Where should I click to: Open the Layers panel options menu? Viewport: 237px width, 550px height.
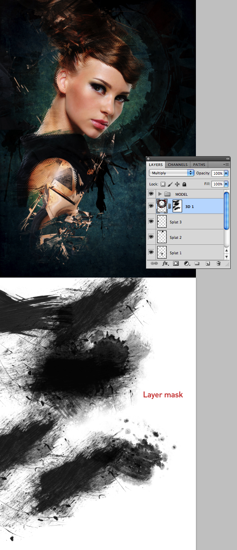point(226,164)
